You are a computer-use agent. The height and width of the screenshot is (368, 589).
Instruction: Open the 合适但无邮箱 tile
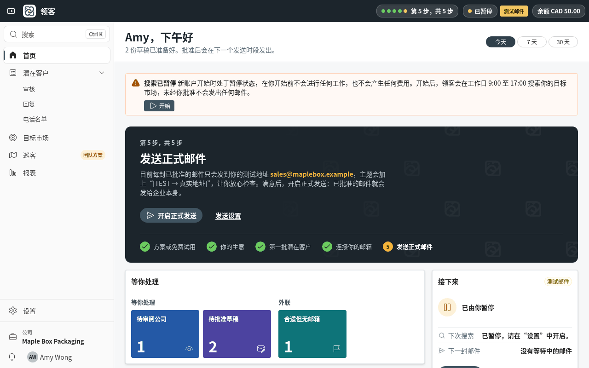coord(312,334)
